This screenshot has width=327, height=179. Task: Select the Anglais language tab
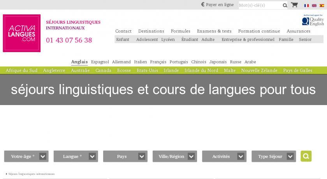(x=79, y=62)
